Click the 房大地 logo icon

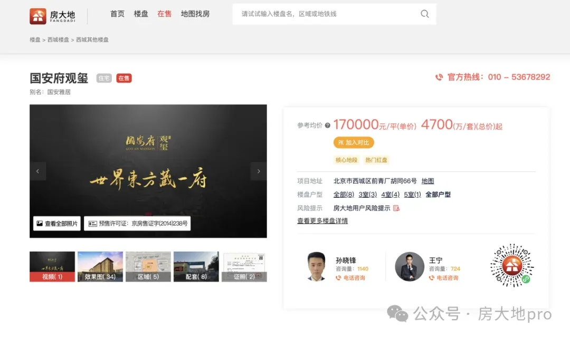pyautogui.click(x=38, y=16)
